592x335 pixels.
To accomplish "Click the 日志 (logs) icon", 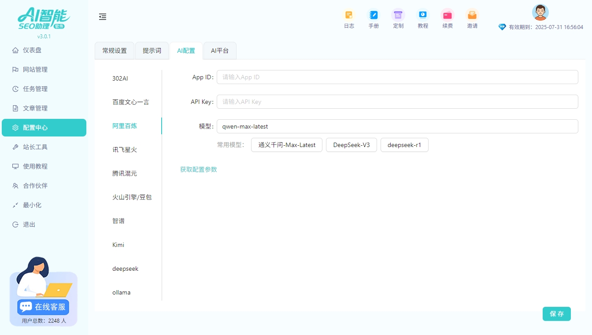I will pyautogui.click(x=349, y=18).
